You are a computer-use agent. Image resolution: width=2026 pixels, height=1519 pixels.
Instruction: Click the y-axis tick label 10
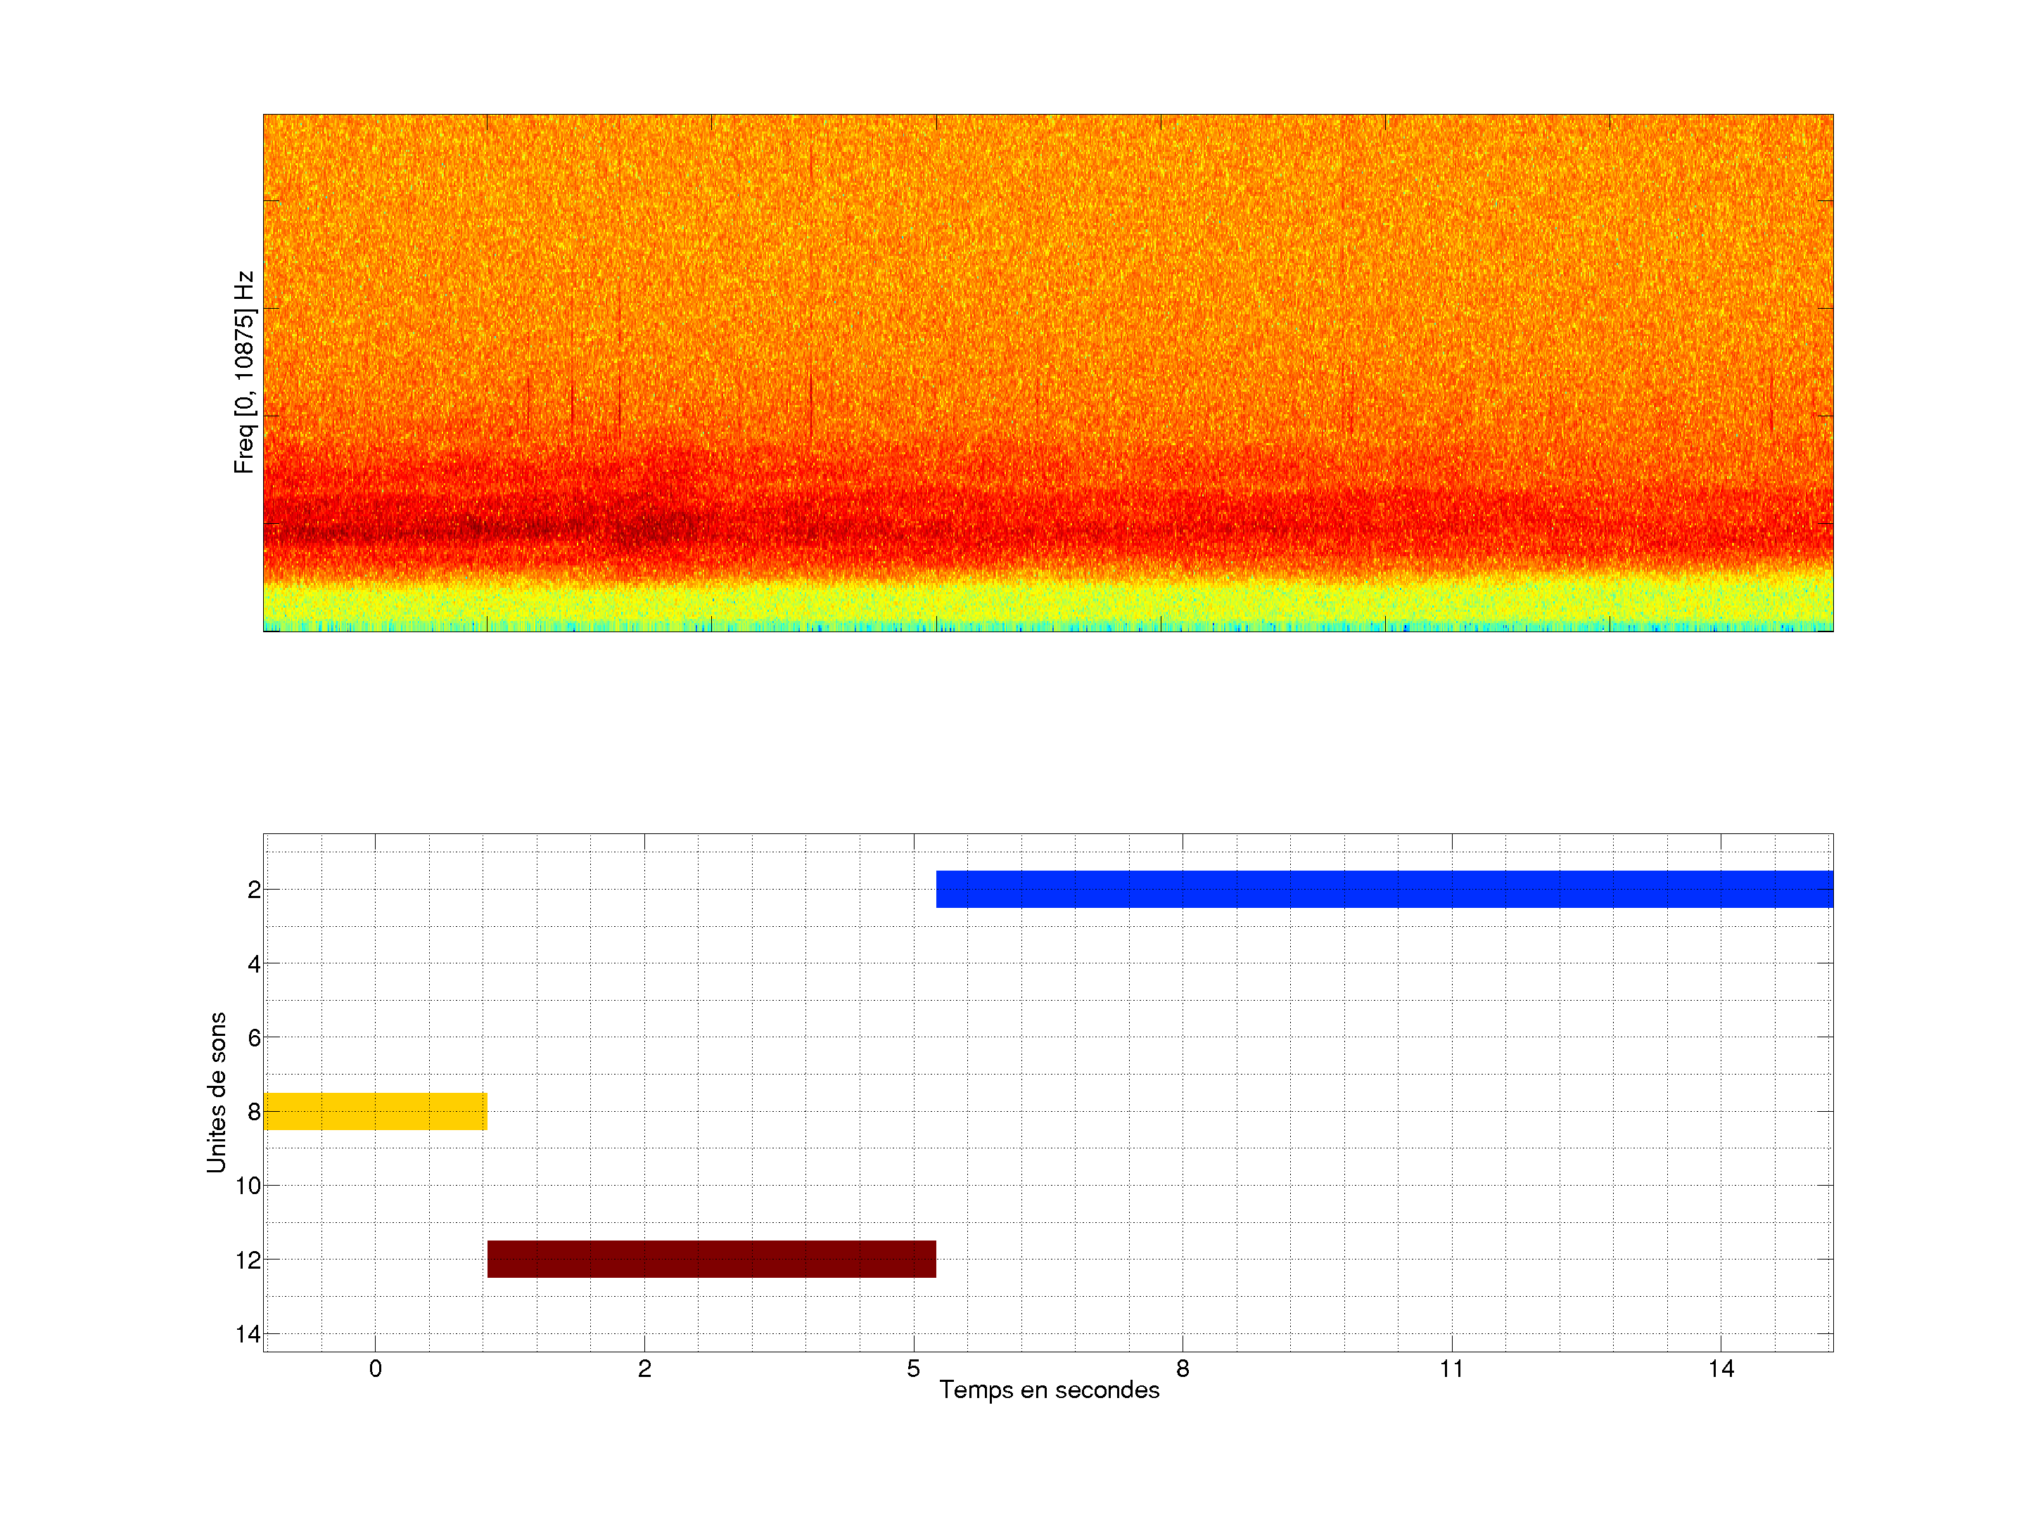click(x=248, y=1186)
